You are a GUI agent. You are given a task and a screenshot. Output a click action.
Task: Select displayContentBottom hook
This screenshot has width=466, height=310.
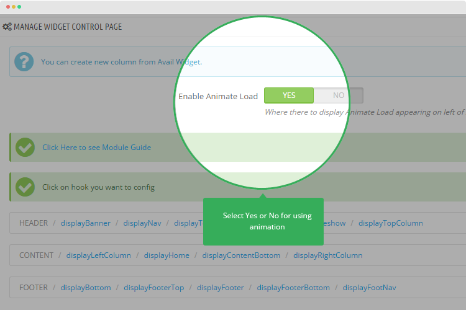click(241, 255)
